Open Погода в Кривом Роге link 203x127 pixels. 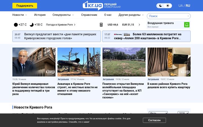pos(61,25)
